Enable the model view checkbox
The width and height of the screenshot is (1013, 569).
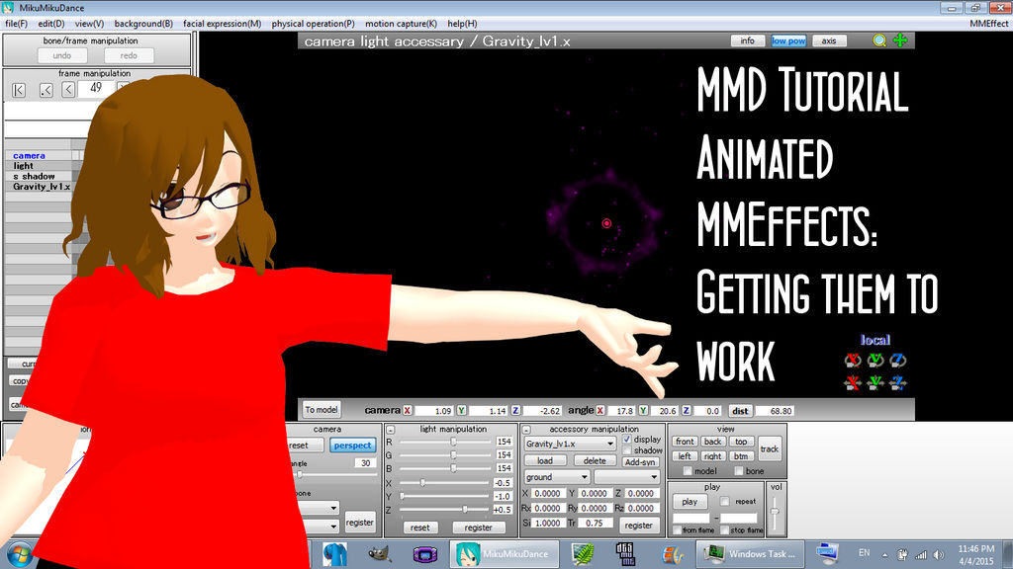tap(688, 471)
